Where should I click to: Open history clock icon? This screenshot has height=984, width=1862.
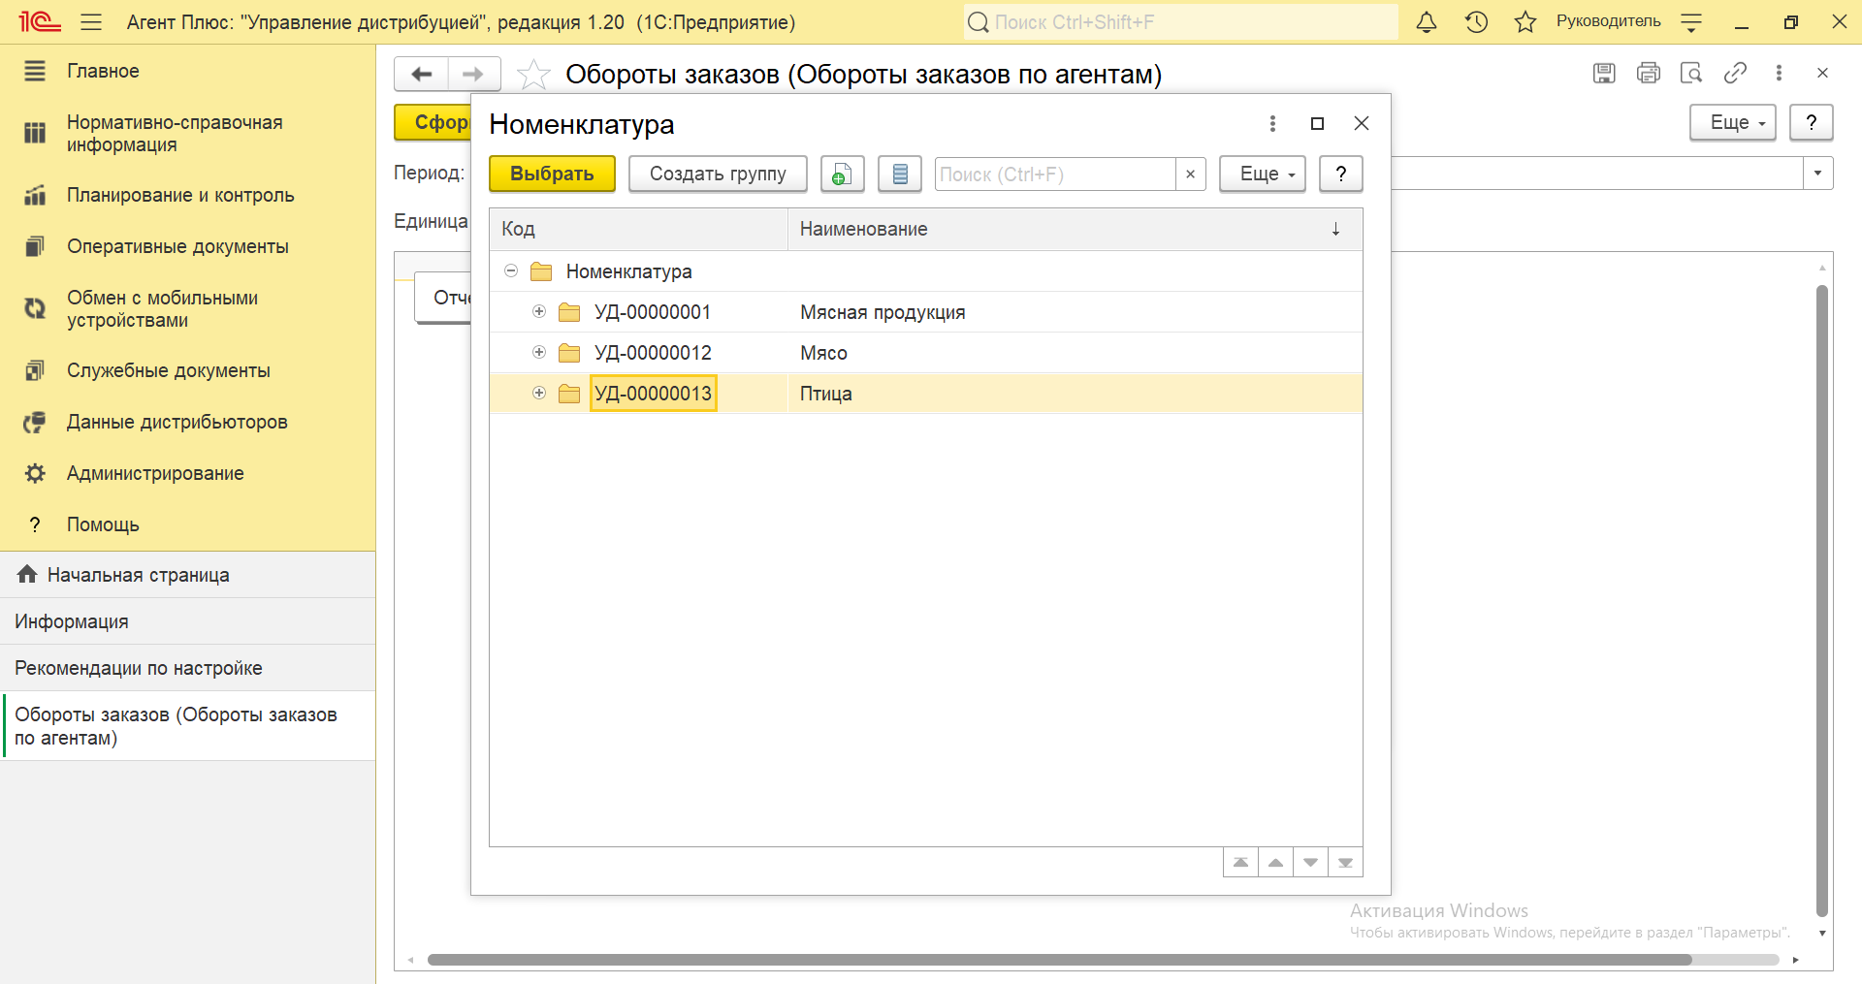click(x=1476, y=21)
